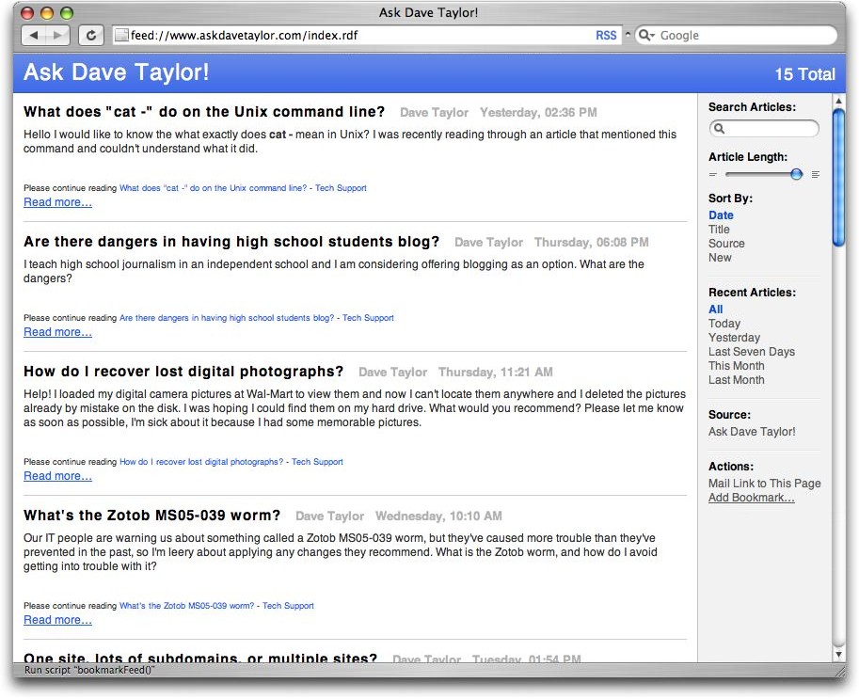Click the long-article icon right of the slider
The image size is (859, 699).
click(x=815, y=175)
